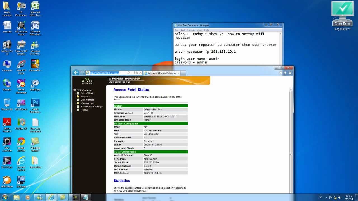Select Camtasia Studio 7 desktop icon
Screen dimensions: 358x201
[x=35, y=145]
